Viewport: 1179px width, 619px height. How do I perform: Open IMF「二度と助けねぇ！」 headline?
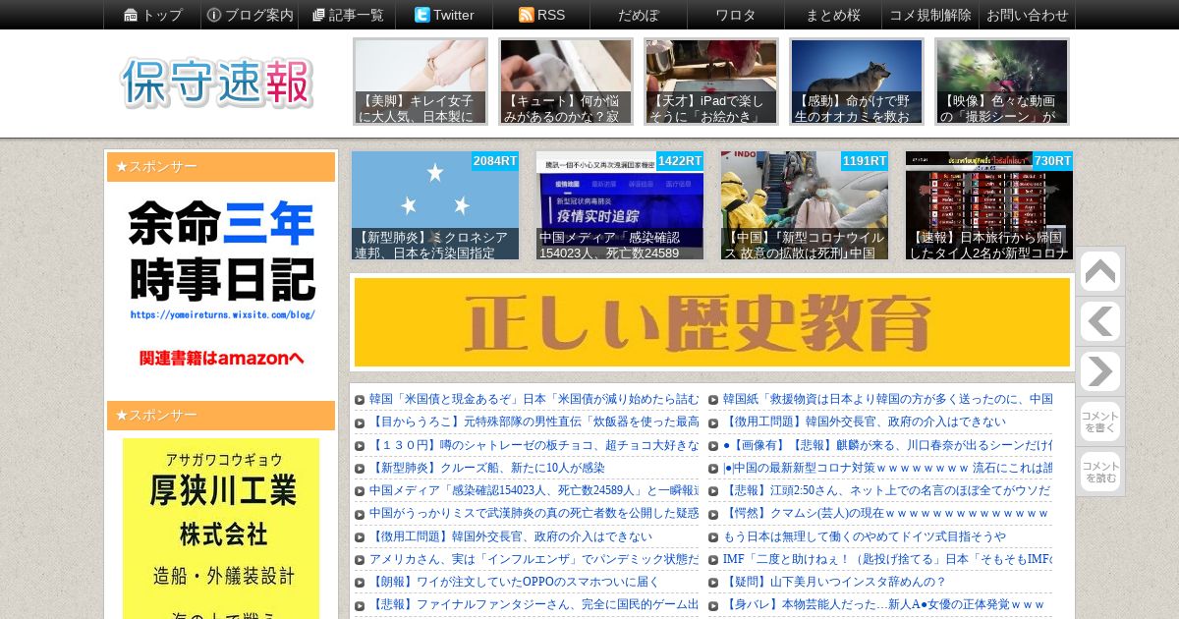click(887, 559)
